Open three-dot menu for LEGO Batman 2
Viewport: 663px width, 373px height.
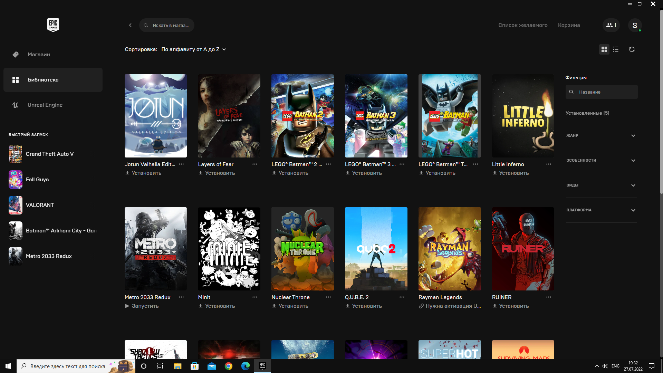328,164
